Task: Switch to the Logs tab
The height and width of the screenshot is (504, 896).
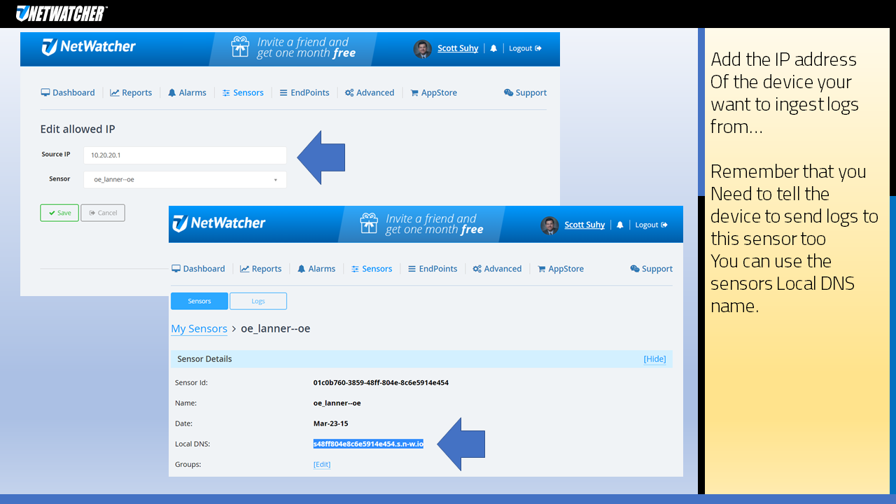Action: point(258,300)
